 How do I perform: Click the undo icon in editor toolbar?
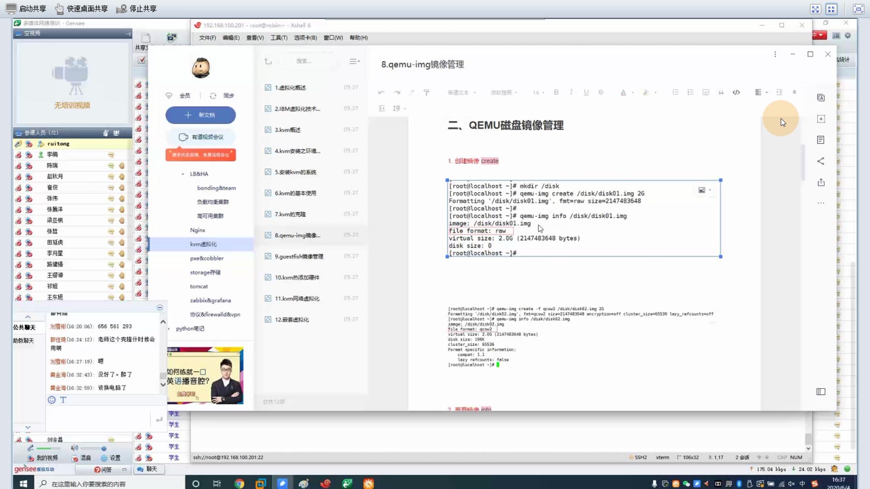(x=382, y=92)
